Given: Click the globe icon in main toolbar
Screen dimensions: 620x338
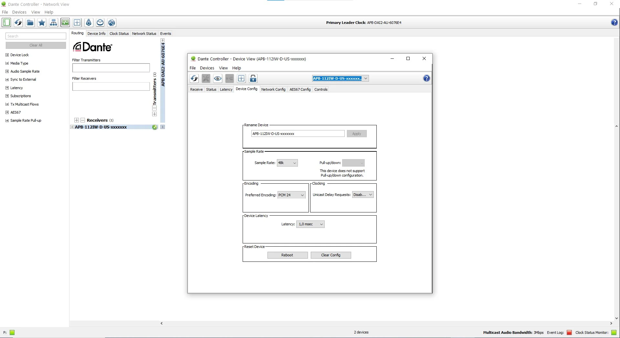Looking at the screenshot, I should point(112,23).
